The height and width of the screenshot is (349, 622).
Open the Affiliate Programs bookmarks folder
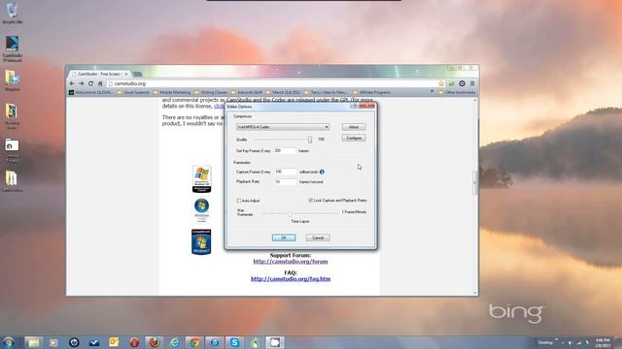pos(371,92)
